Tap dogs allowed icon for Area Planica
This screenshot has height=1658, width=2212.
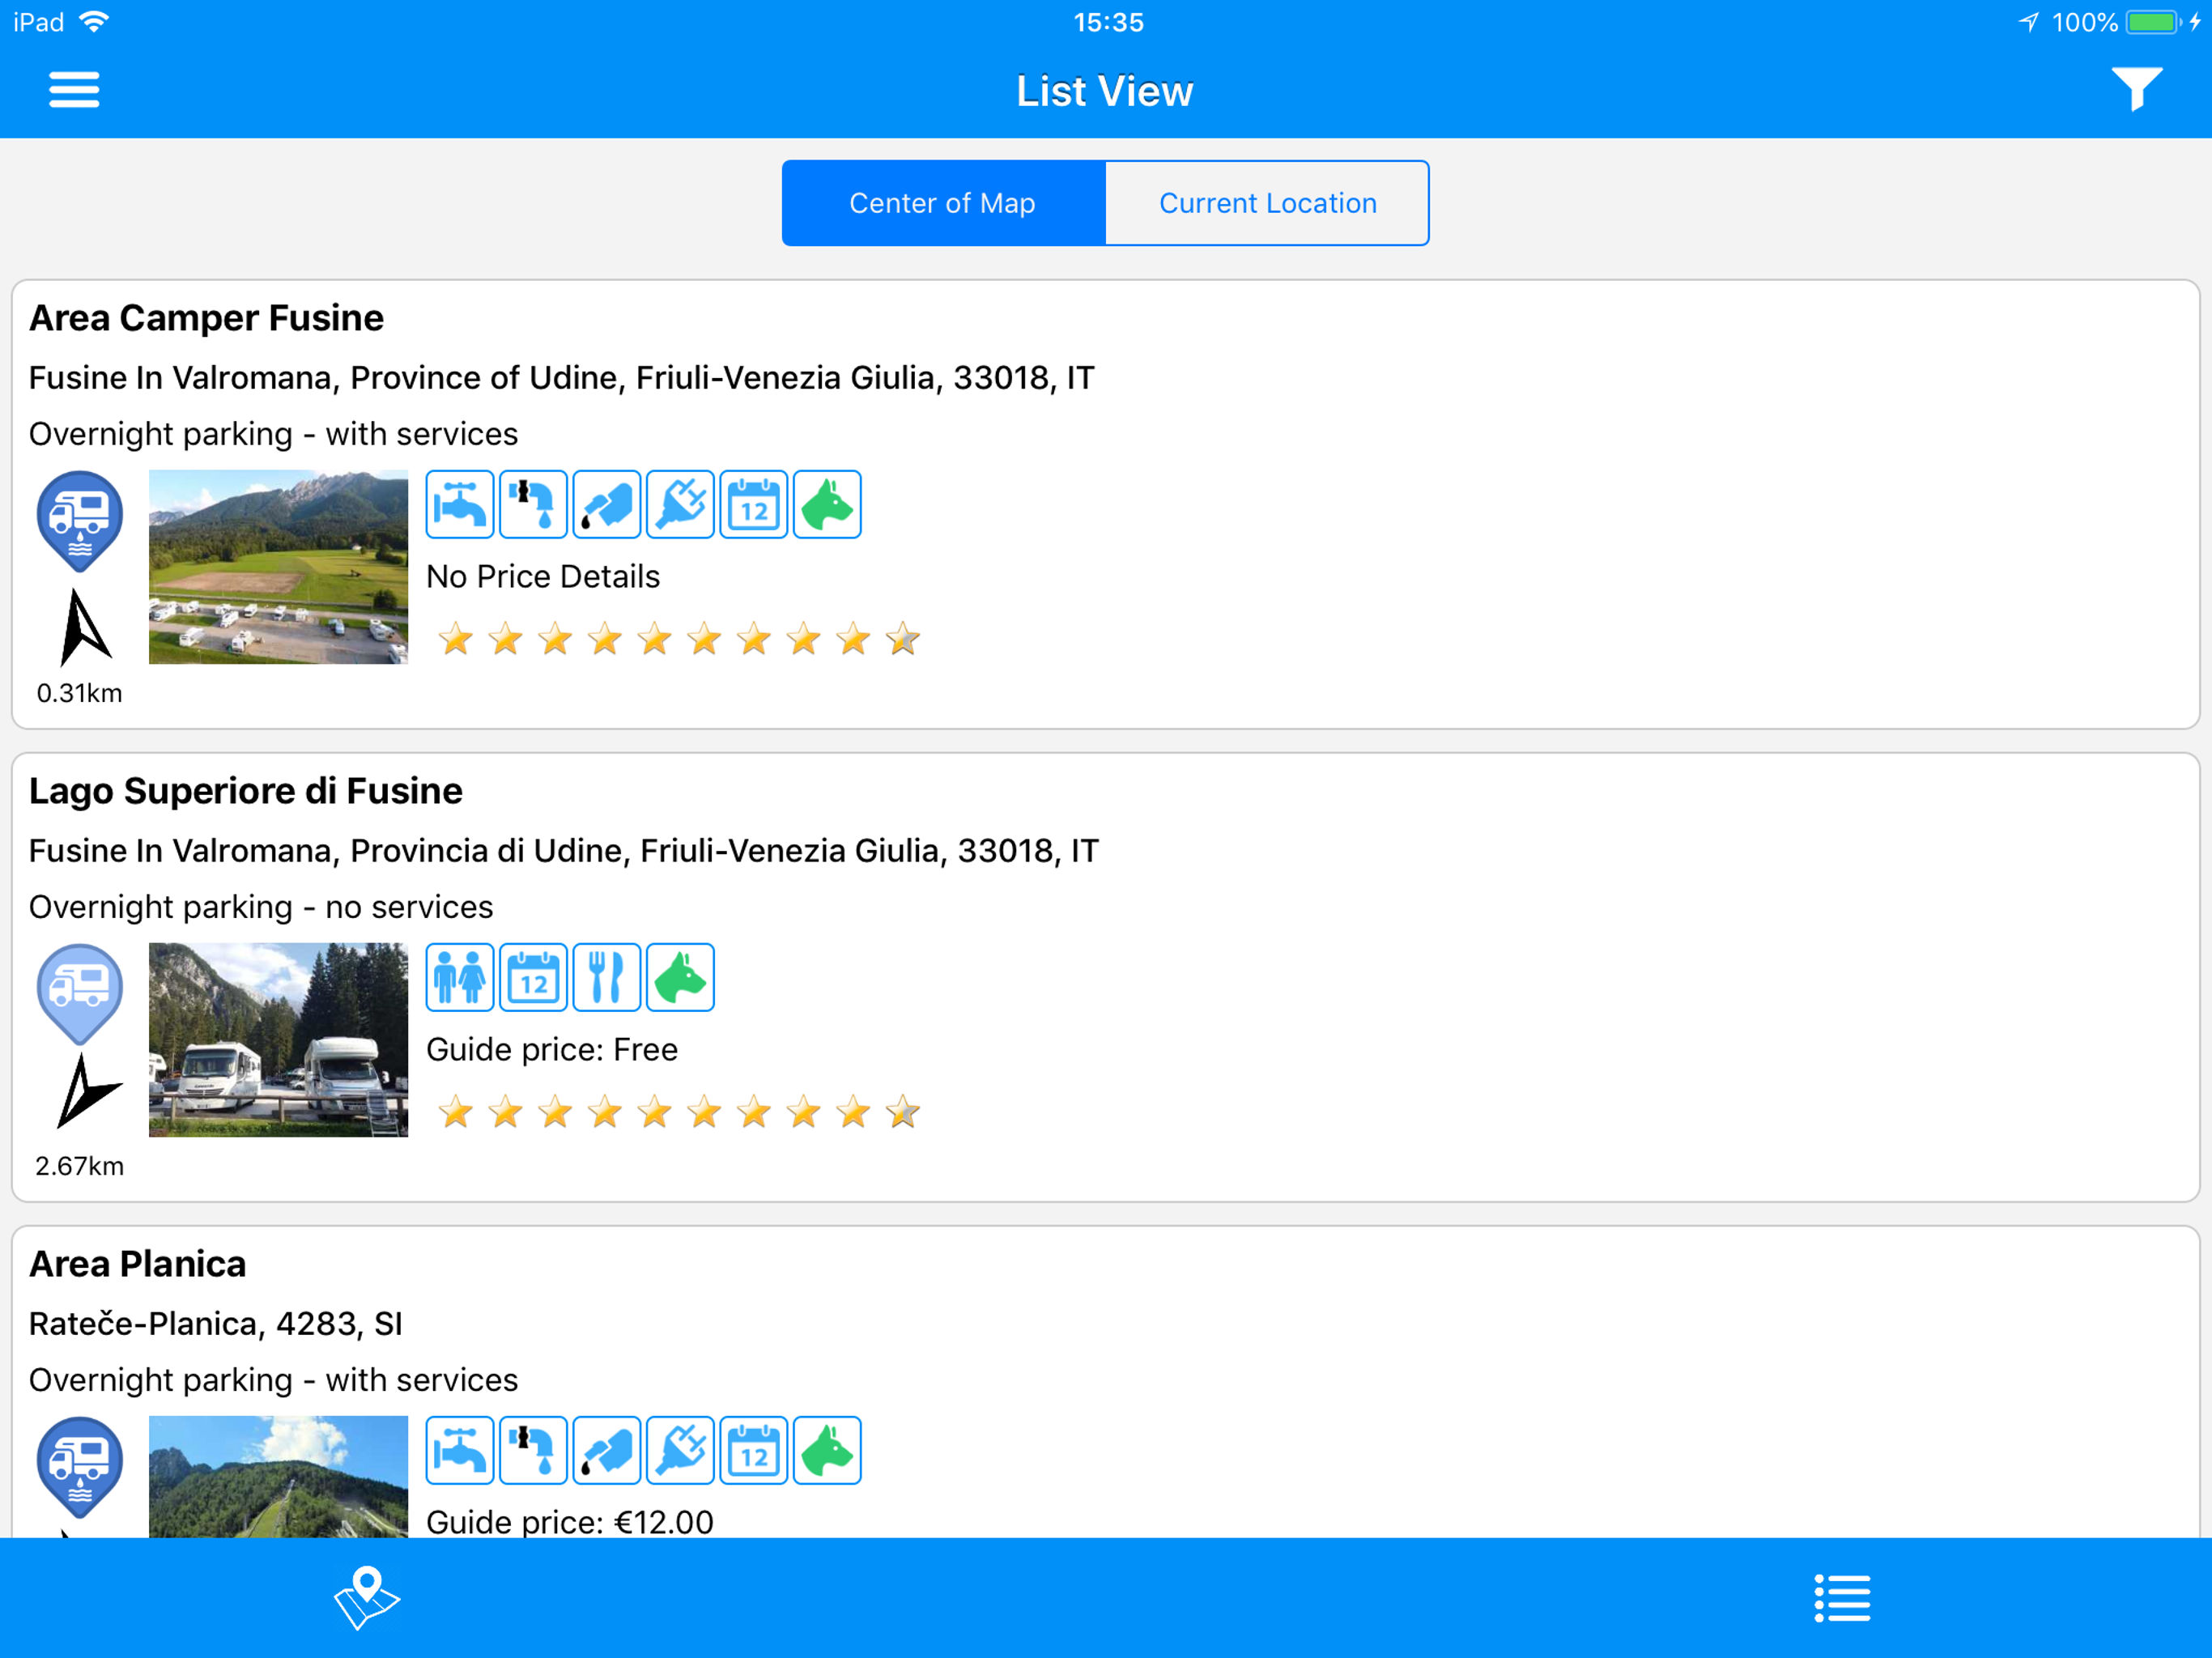(827, 1450)
